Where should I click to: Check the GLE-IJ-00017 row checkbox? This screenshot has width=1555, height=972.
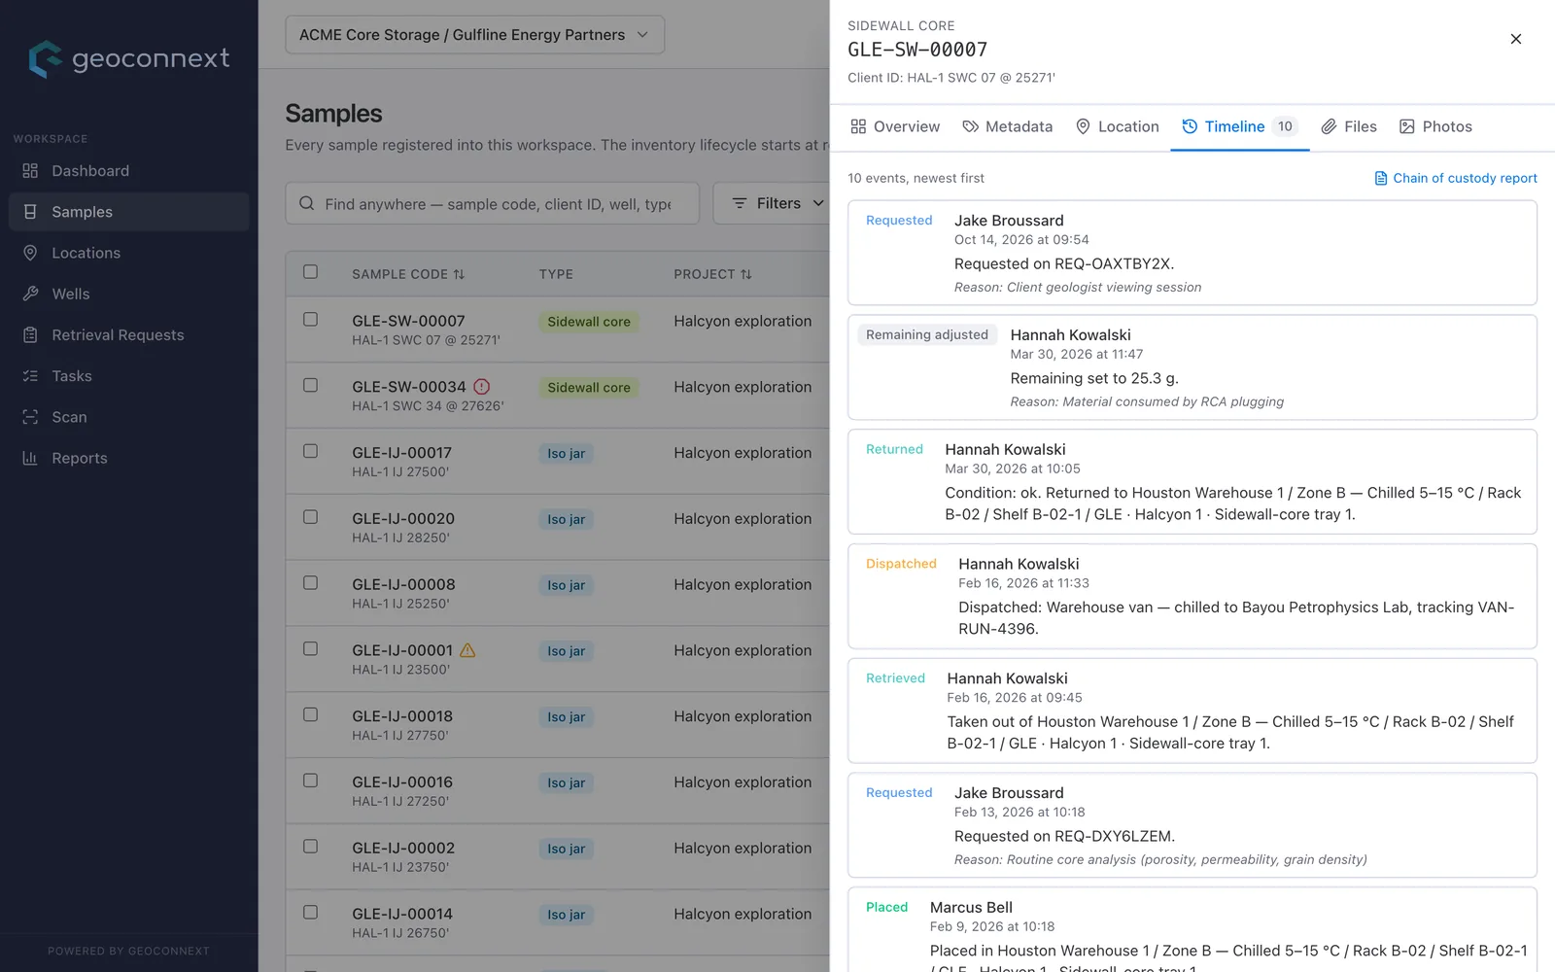[310, 451]
